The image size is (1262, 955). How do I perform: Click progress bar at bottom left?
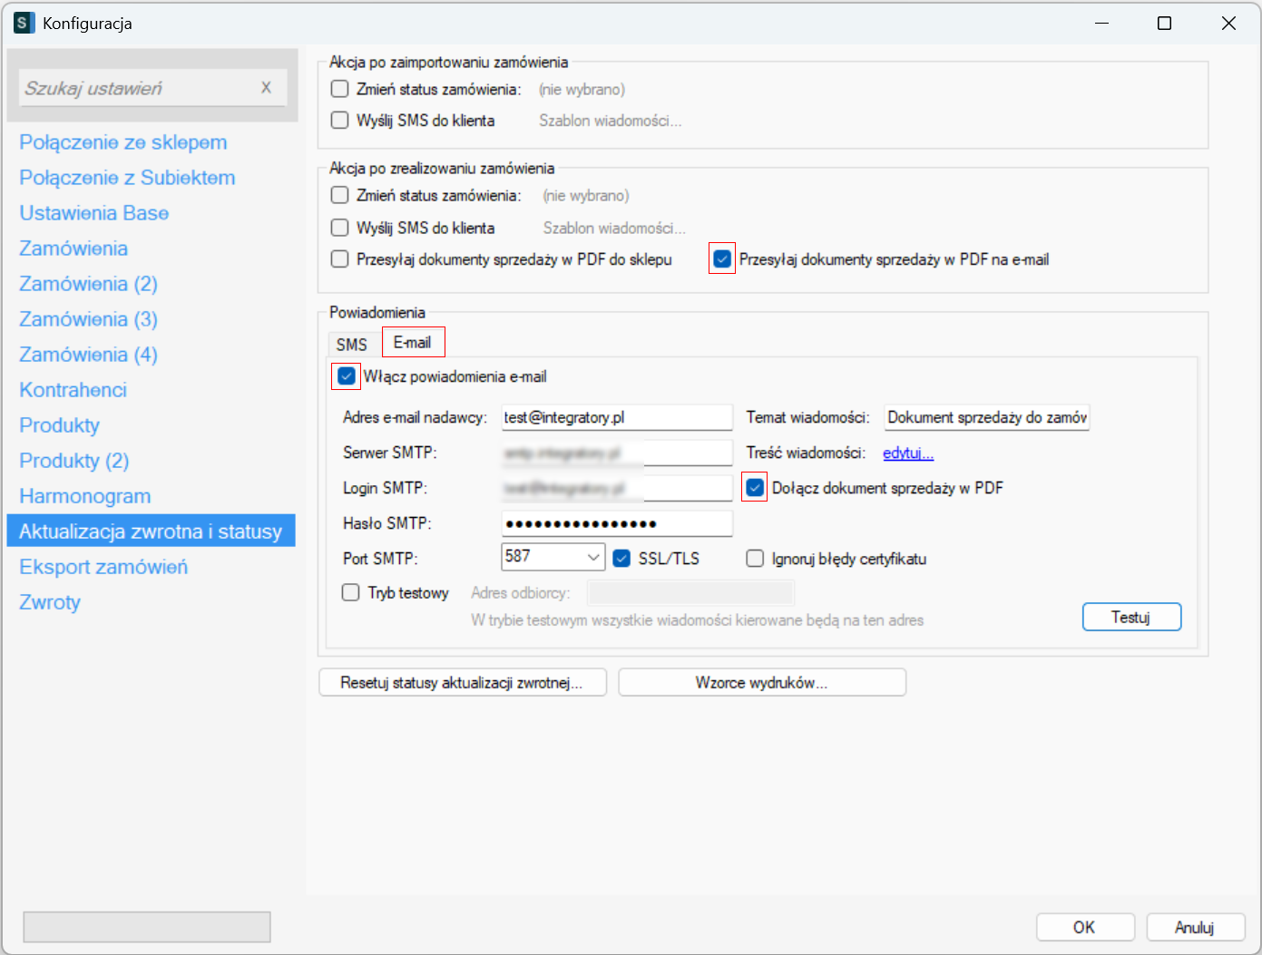pos(147,927)
